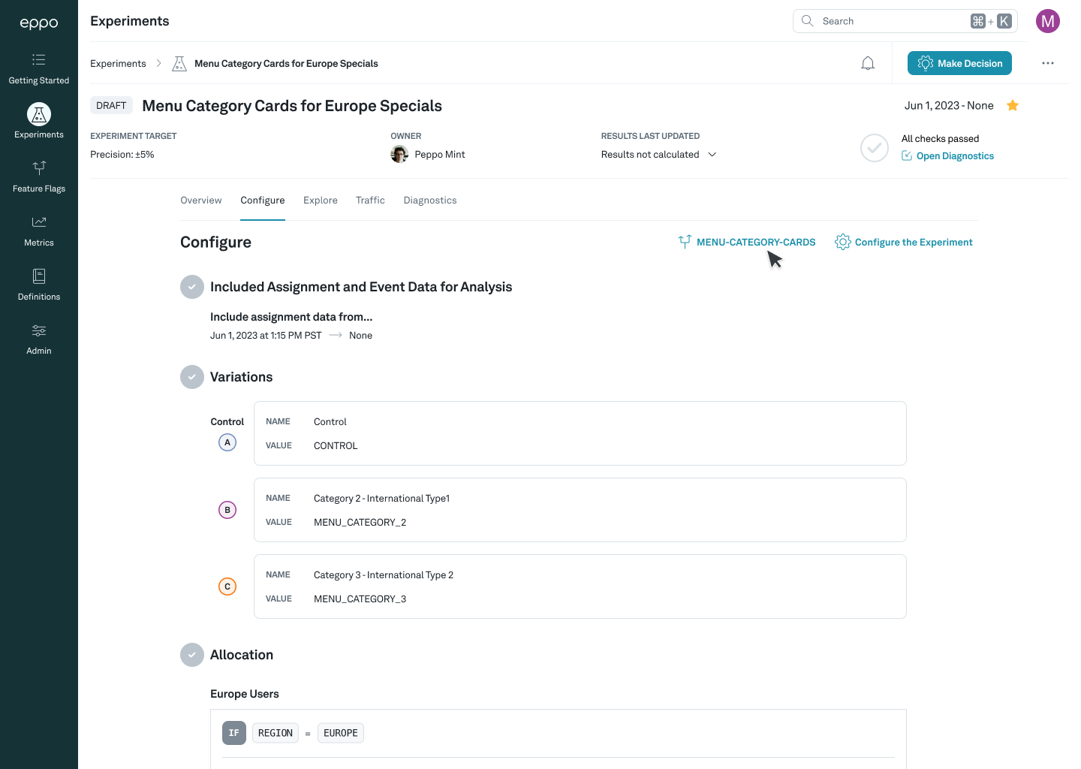
Task: Open the three-dot more options menu
Action: (1048, 64)
